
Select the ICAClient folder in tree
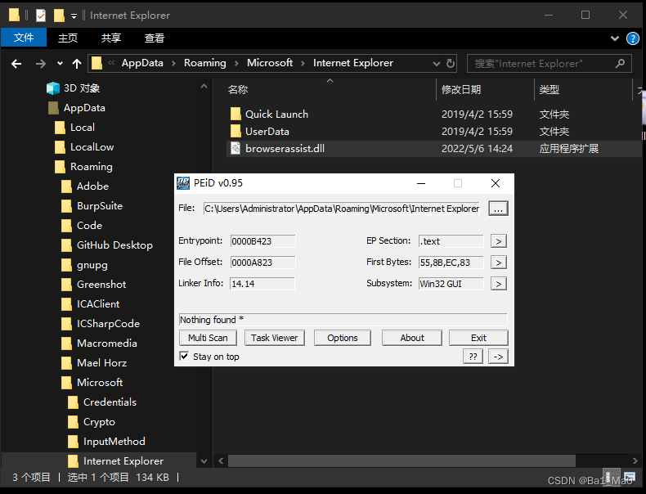tap(98, 304)
